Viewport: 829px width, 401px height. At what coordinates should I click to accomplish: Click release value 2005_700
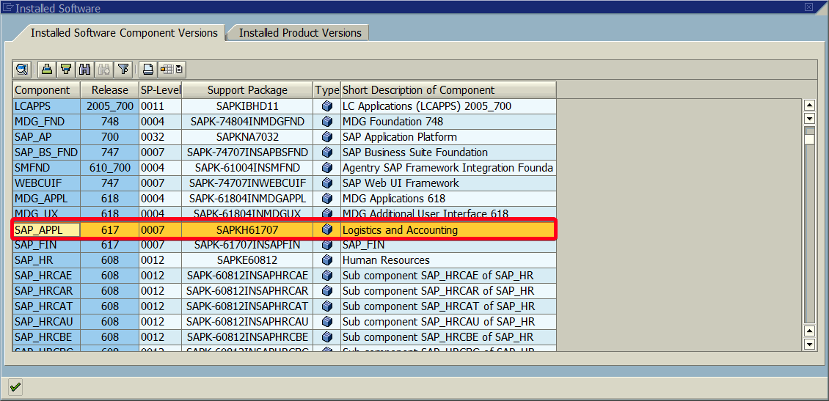(110, 106)
